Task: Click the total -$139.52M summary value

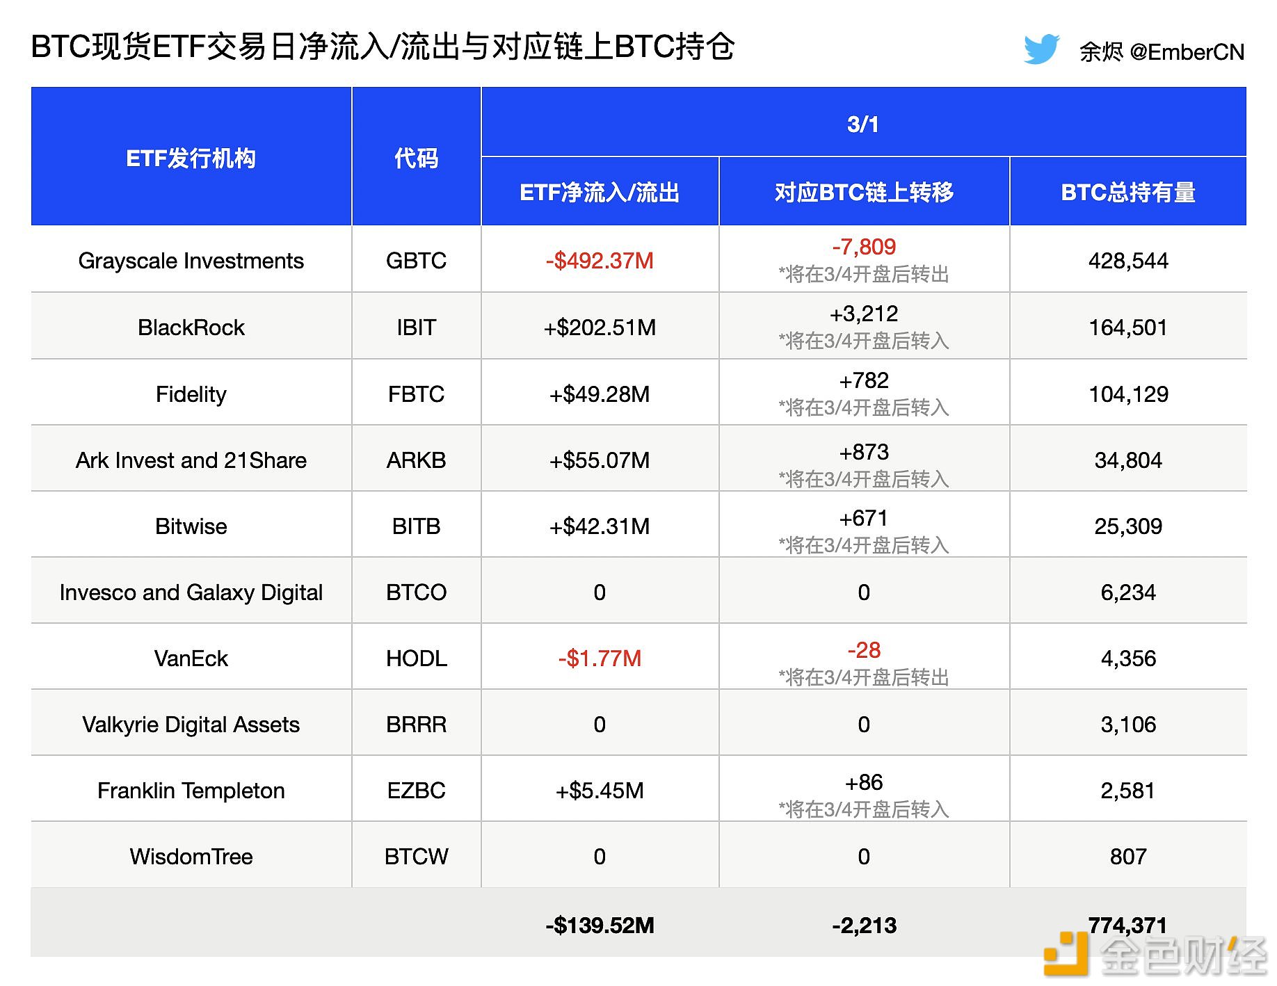Action: [599, 926]
